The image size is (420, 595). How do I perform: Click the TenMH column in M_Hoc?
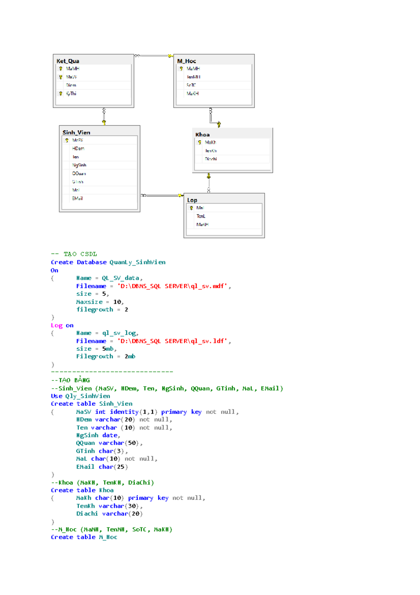pos(214,77)
